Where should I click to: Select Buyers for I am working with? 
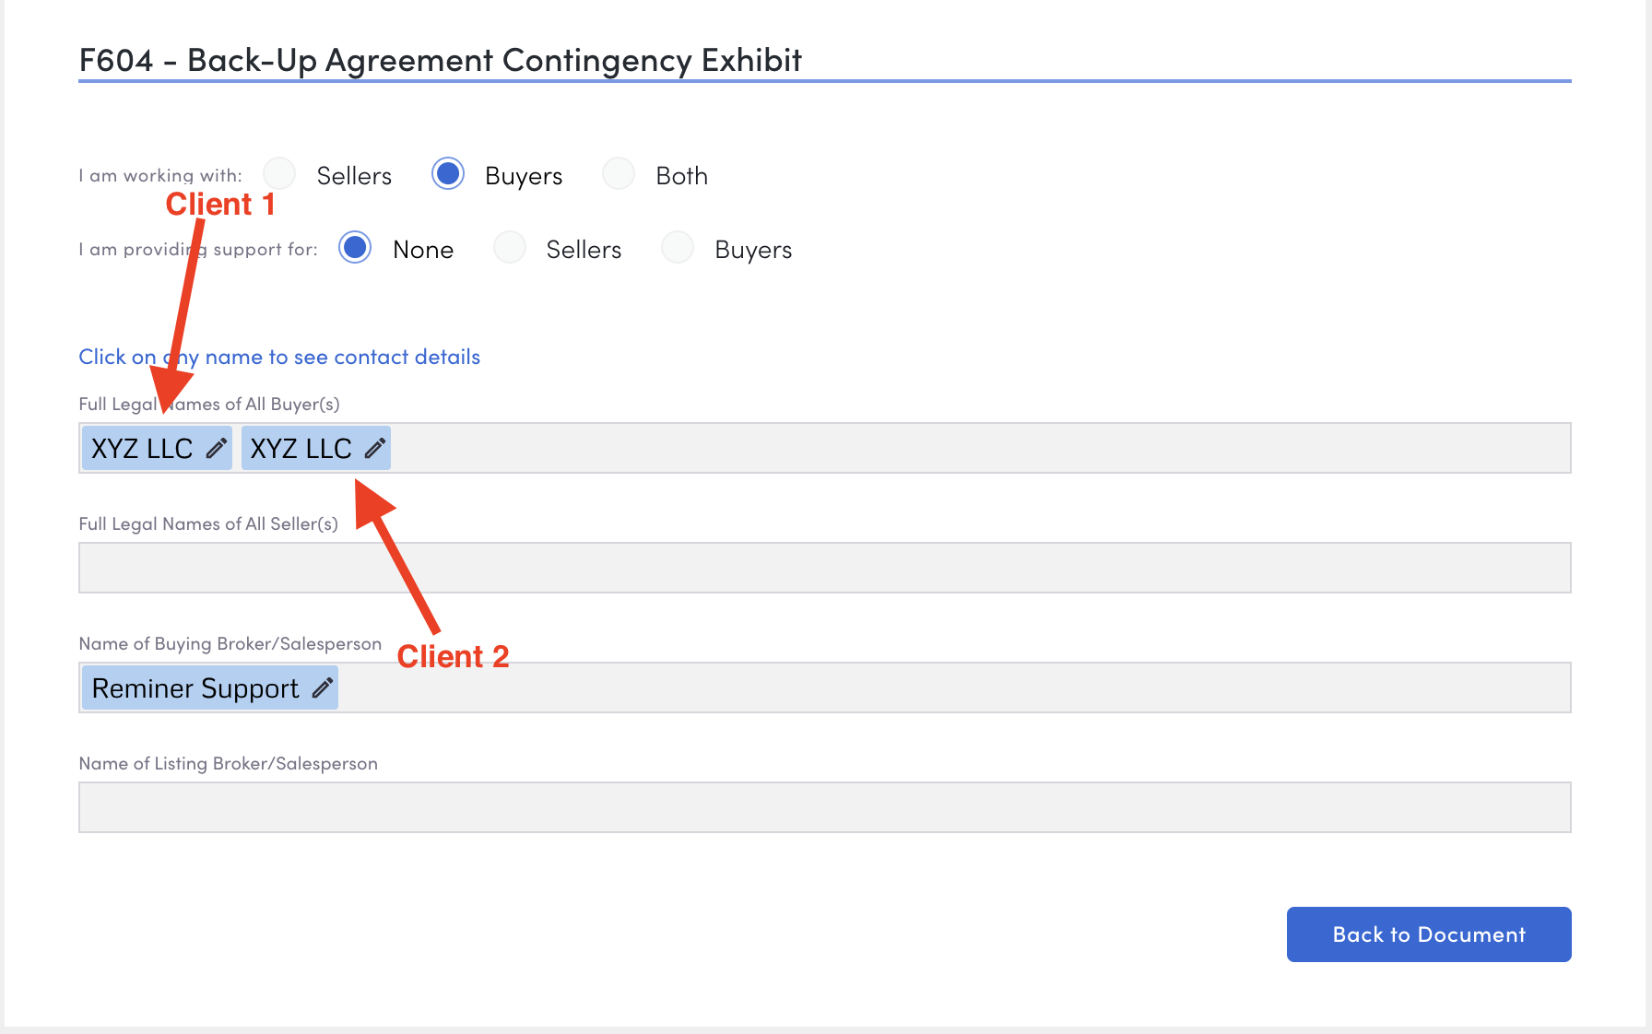click(x=448, y=173)
